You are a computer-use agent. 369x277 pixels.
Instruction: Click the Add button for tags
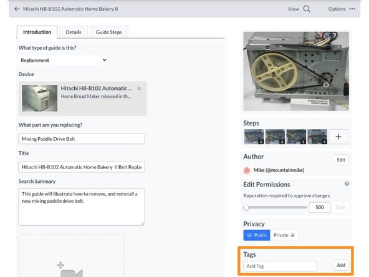tap(341, 265)
